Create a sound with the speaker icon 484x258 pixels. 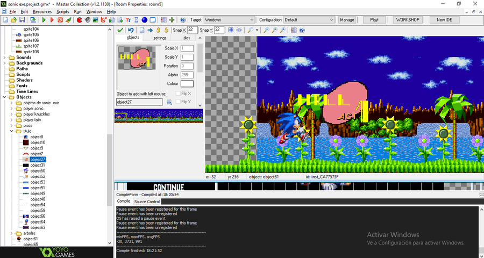(87, 20)
